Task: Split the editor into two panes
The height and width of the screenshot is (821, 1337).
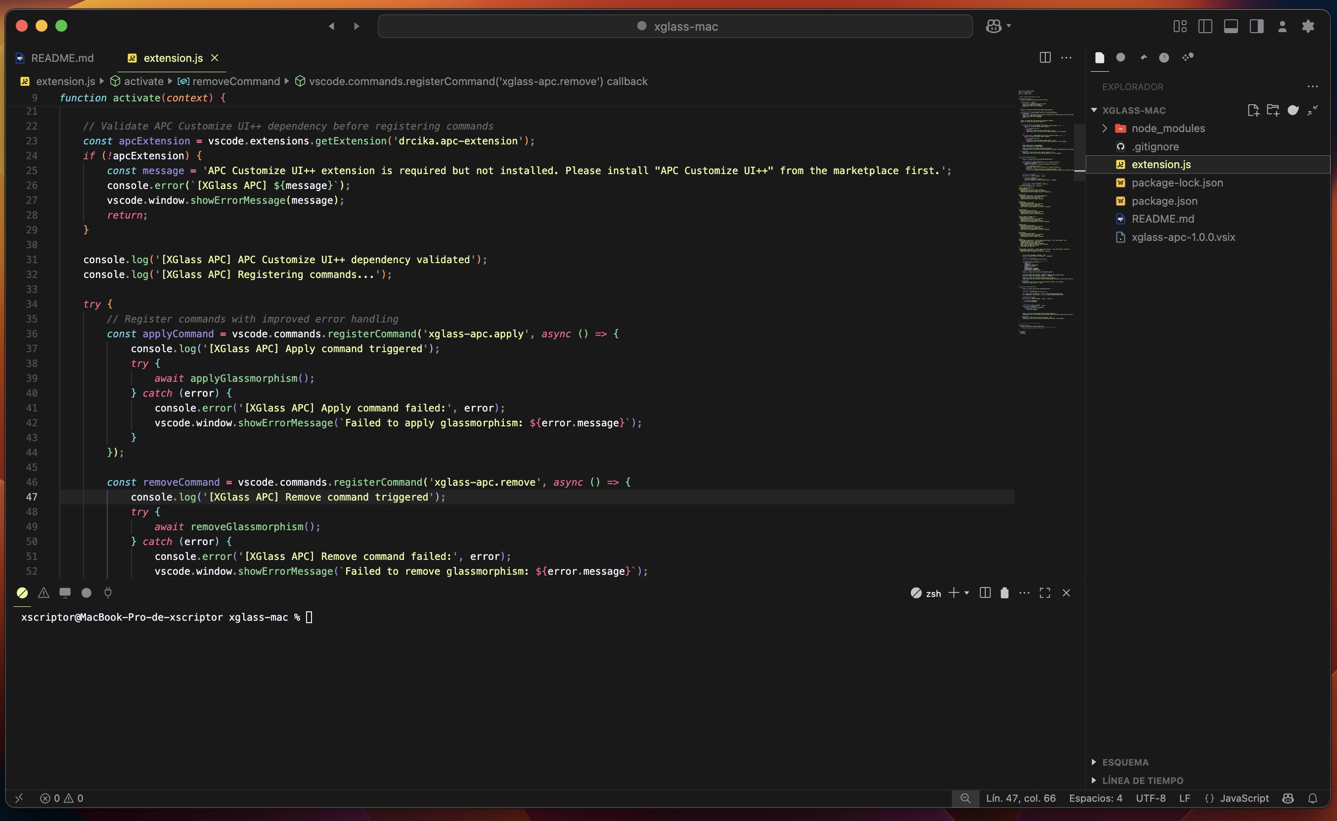Action: [x=1044, y=57]
